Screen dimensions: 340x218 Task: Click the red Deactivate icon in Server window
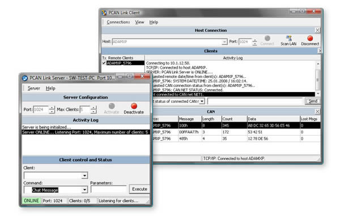(x=134, y=106)
